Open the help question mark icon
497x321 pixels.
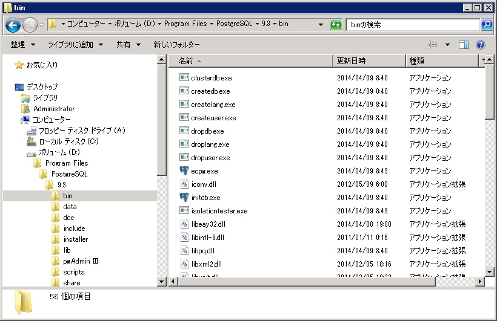pyautogui.click(x=481, y=45)
